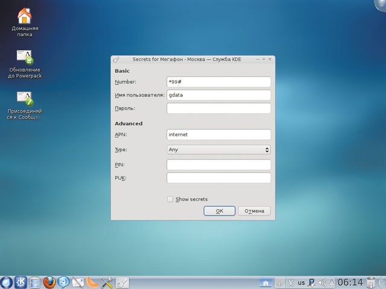This screenshot has height=289, width=386.
Task: Click the key icon in dialog title bar
Action: (116, 59)
